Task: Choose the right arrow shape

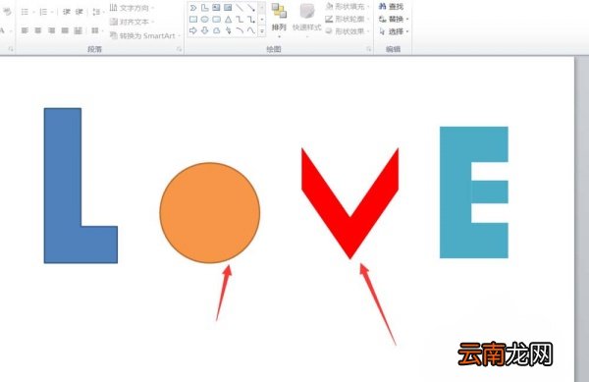Action: [x=193, y=30]
